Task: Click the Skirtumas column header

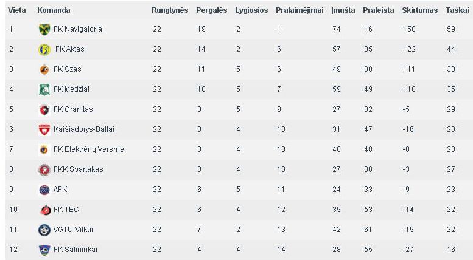Action: pos(419,10)
